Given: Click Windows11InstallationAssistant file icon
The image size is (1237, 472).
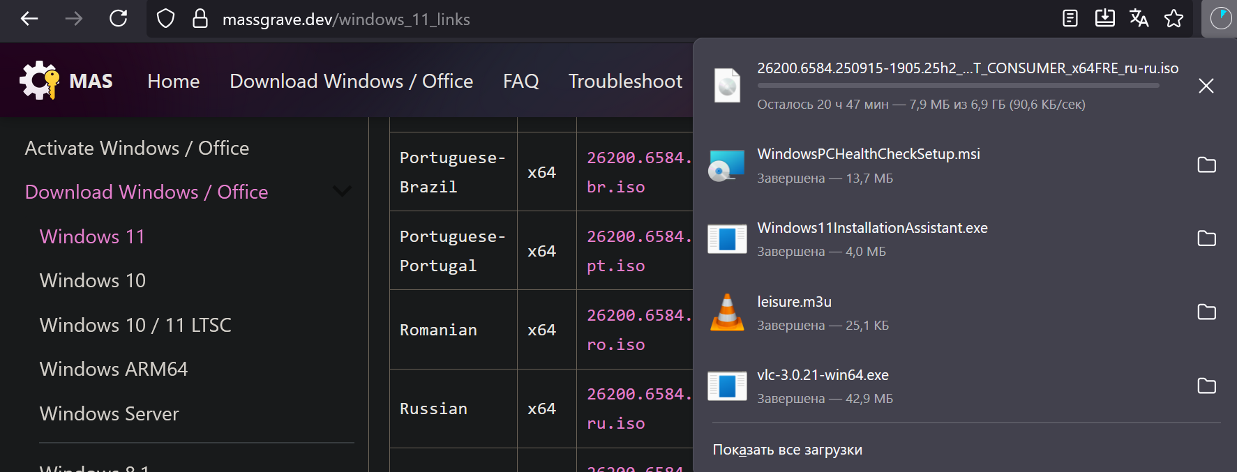Looking at the screenshot, I should [x=727, y=238].
